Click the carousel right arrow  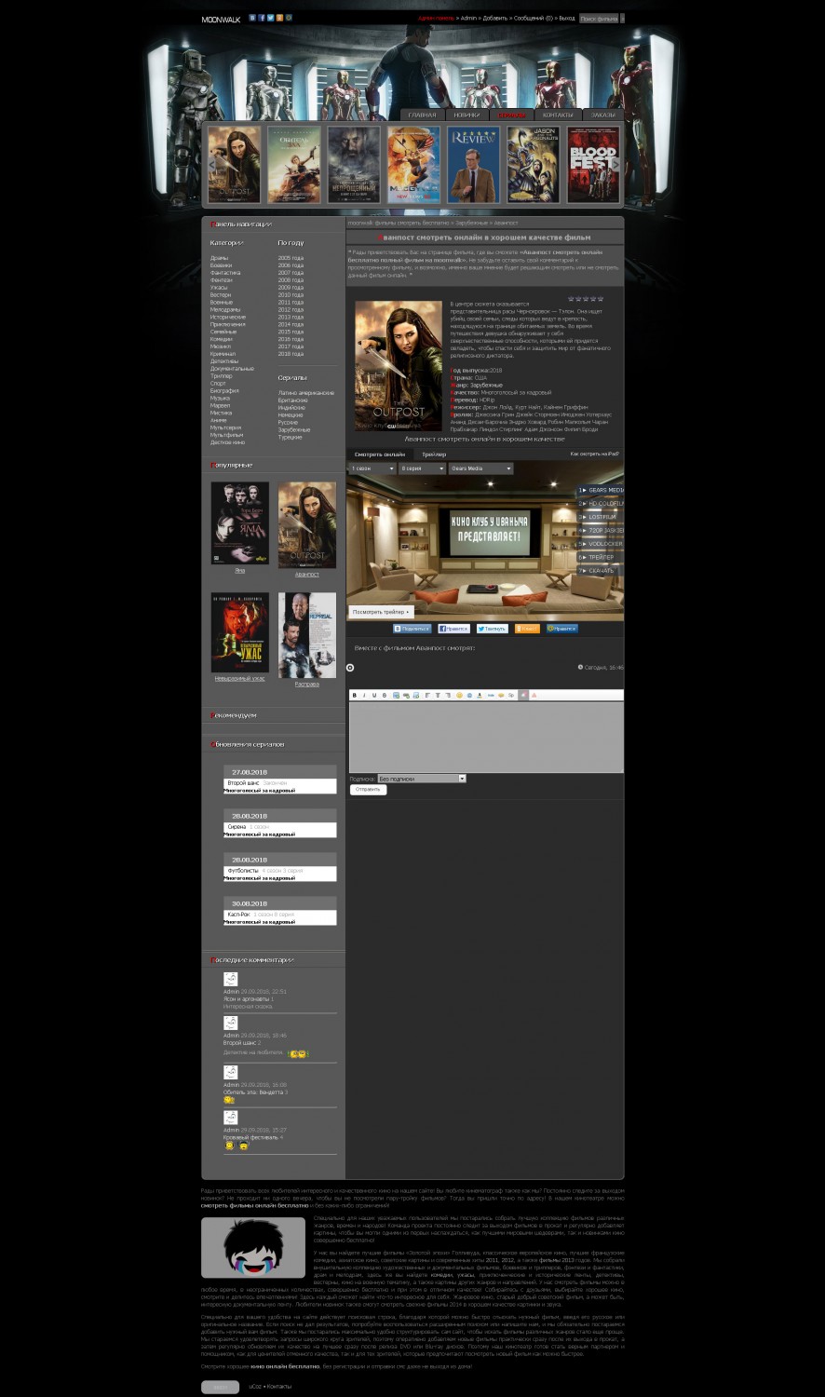(x=615, y=165)
